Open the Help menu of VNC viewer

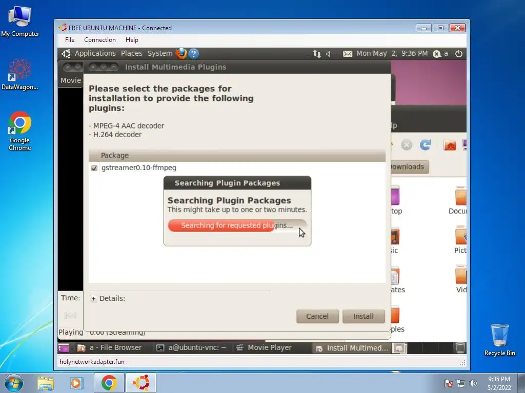tap(132, 40)
